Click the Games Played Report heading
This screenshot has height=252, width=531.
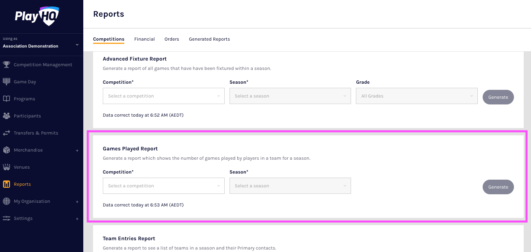[x=130, y=149]
